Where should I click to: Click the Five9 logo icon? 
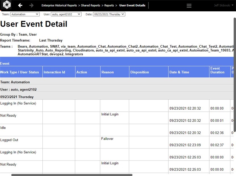[6, 5]
